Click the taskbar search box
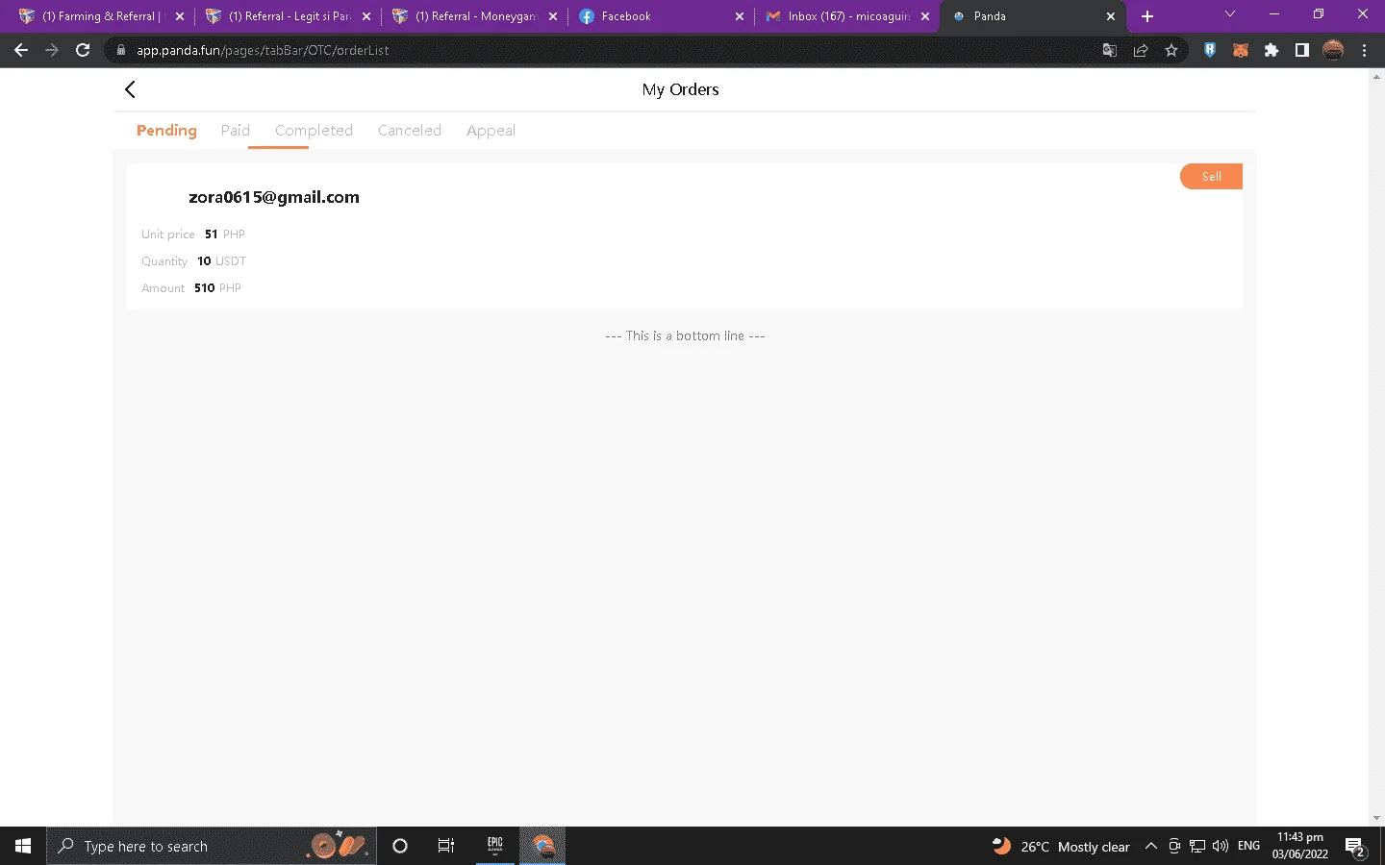Image resolution: width=1385 pixels, height=865 pixels. [212, 846]
